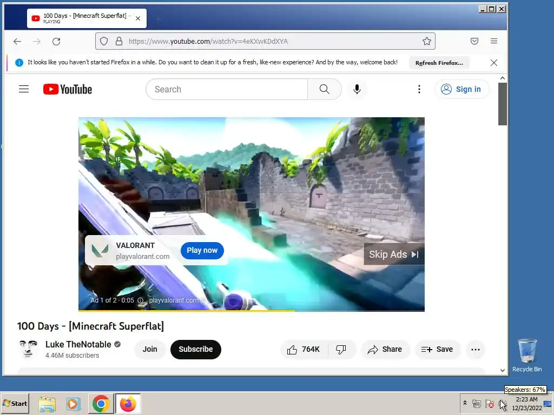Viewport: 554px width, 415px height.
Task: Click the site security padlock icon
Action: tap(119, 41)
